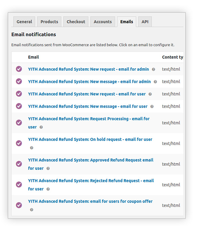Image resolution: width=203 pixels, height=231 pixels.
Task: Click help icon under Request Processing email
Action: (x=41, y=127)
